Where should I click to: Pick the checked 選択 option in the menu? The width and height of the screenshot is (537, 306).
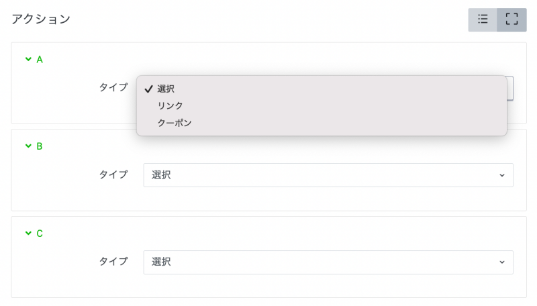167,89
